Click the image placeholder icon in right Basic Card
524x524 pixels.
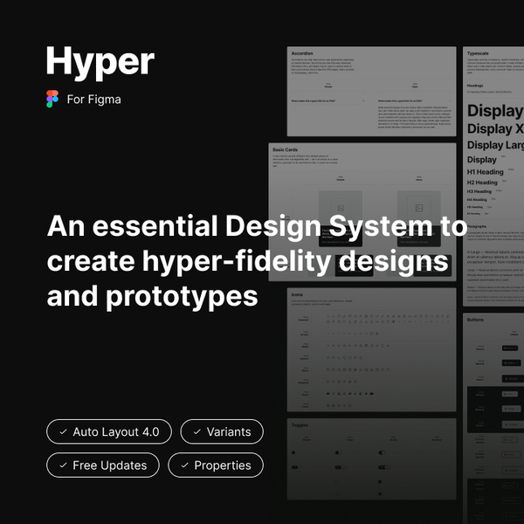418,208
